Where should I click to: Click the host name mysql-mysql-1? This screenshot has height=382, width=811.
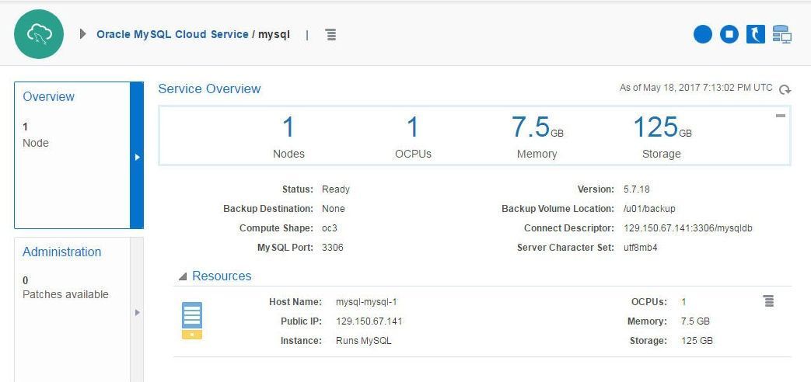[x=367, y=302]
